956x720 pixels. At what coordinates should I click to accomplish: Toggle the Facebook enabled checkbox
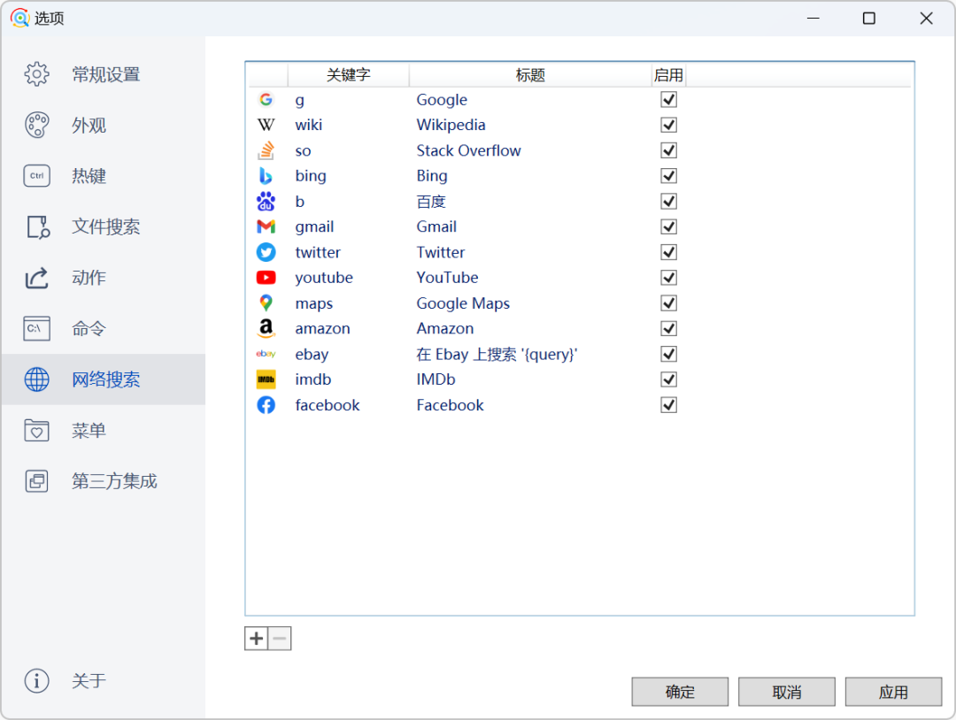pos(669,405)
